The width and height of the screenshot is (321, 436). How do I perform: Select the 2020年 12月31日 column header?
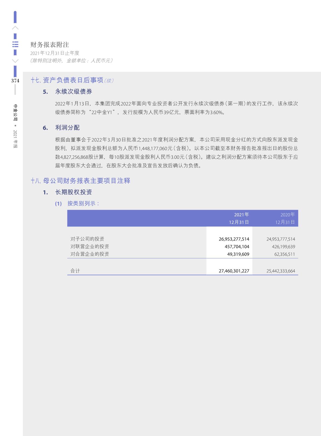pyautogui.click(x=285, y=218)
